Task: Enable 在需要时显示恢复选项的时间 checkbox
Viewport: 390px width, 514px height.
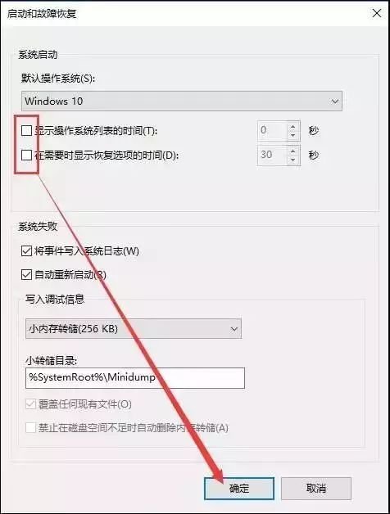Action: tap(26, 155)
